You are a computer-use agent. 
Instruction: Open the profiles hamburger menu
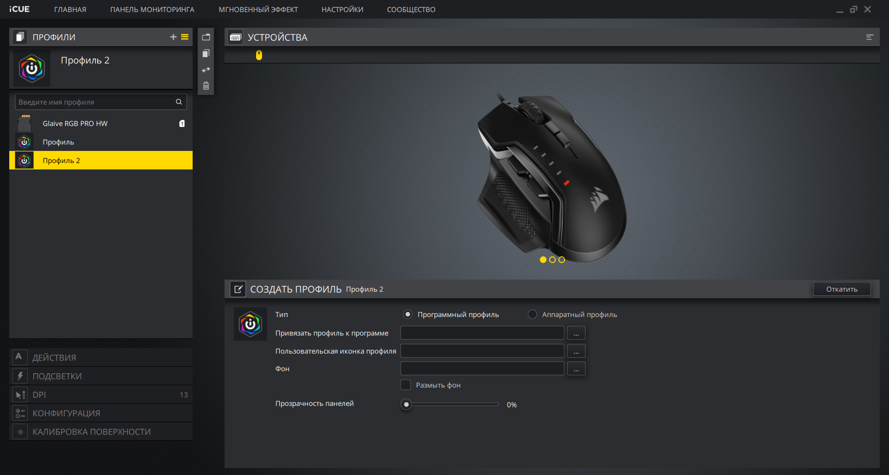point(185,37)
